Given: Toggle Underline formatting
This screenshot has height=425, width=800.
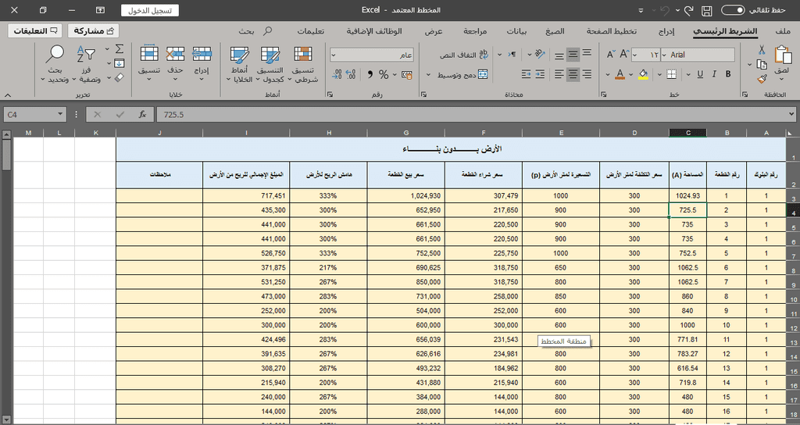Looking at the screenshot, I should click(x=700, y=74).
